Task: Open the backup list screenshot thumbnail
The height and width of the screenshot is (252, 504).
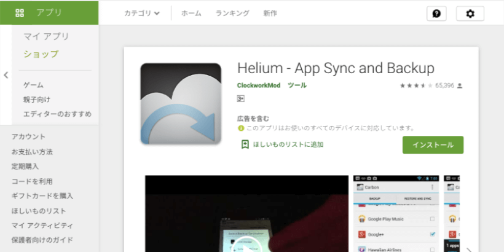Action: tap(396, 214)
